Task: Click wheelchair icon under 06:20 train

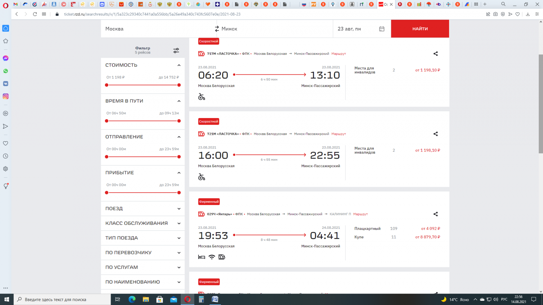Action: [202, 97]
